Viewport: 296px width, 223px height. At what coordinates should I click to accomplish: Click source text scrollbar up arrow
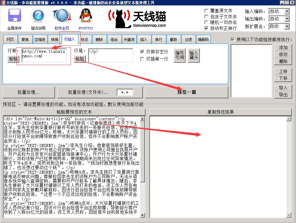pos(143,119)
